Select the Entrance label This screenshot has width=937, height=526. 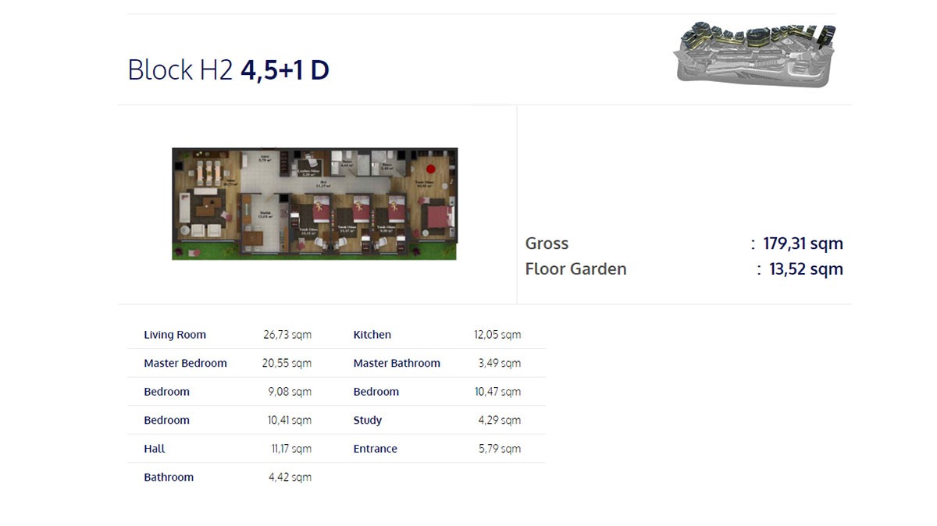[375, 449]
